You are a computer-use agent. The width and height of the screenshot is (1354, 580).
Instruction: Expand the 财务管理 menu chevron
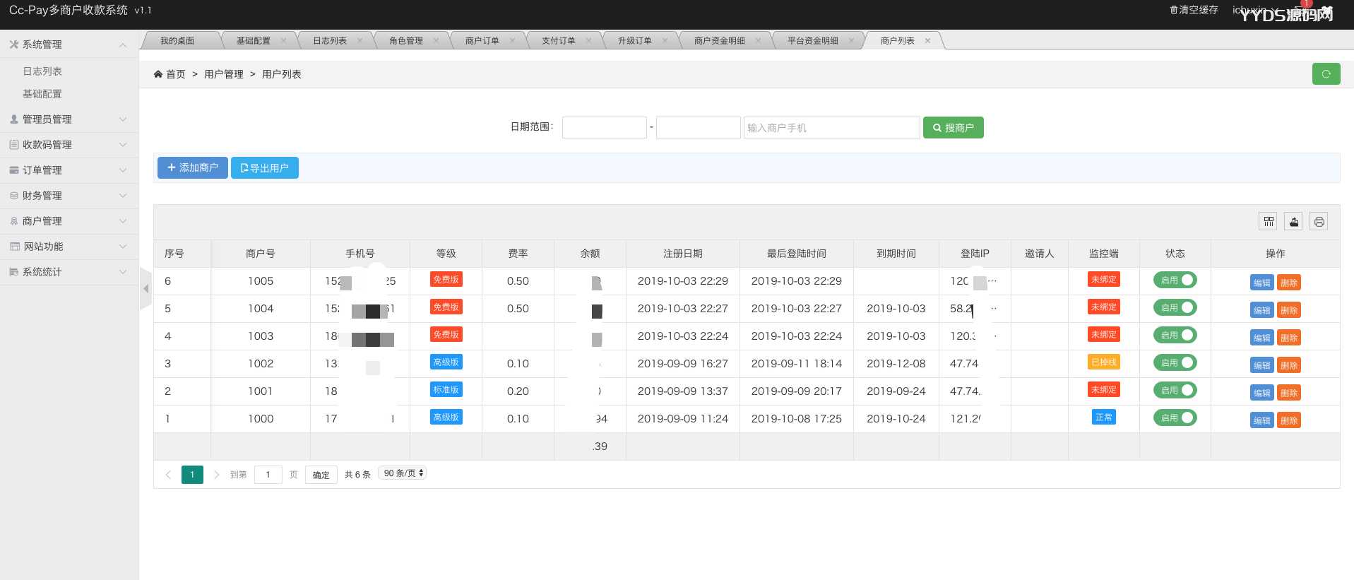tap(123, 196)
